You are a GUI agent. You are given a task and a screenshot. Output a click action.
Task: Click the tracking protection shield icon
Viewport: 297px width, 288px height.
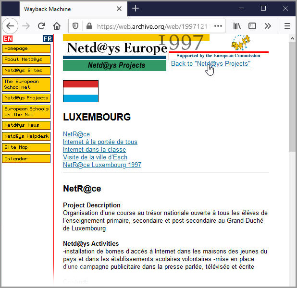[x=75, y=26]
